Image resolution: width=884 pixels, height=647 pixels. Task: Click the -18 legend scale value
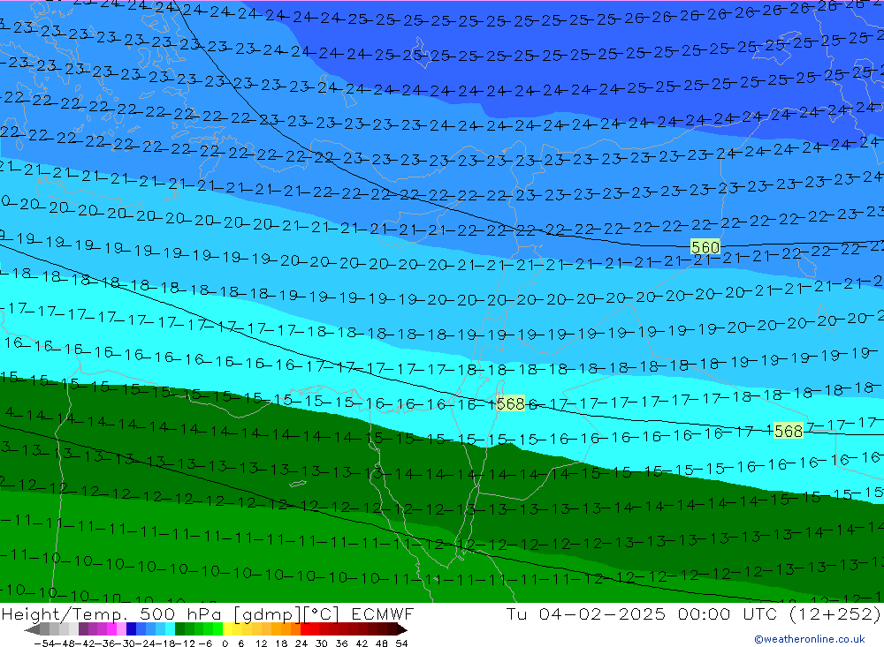[x=165, y=643]
